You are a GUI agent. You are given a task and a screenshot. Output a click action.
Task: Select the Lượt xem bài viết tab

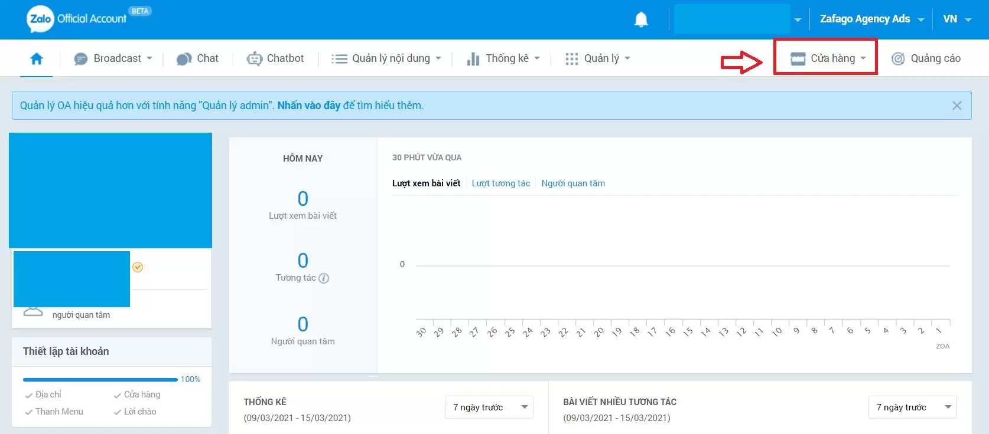coord(426,183)
